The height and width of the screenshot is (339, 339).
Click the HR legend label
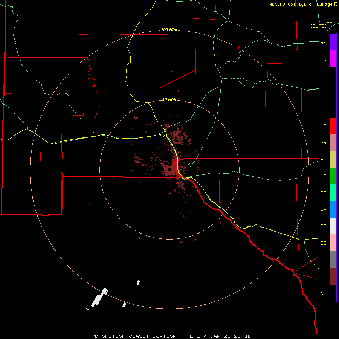coord(323,176)
